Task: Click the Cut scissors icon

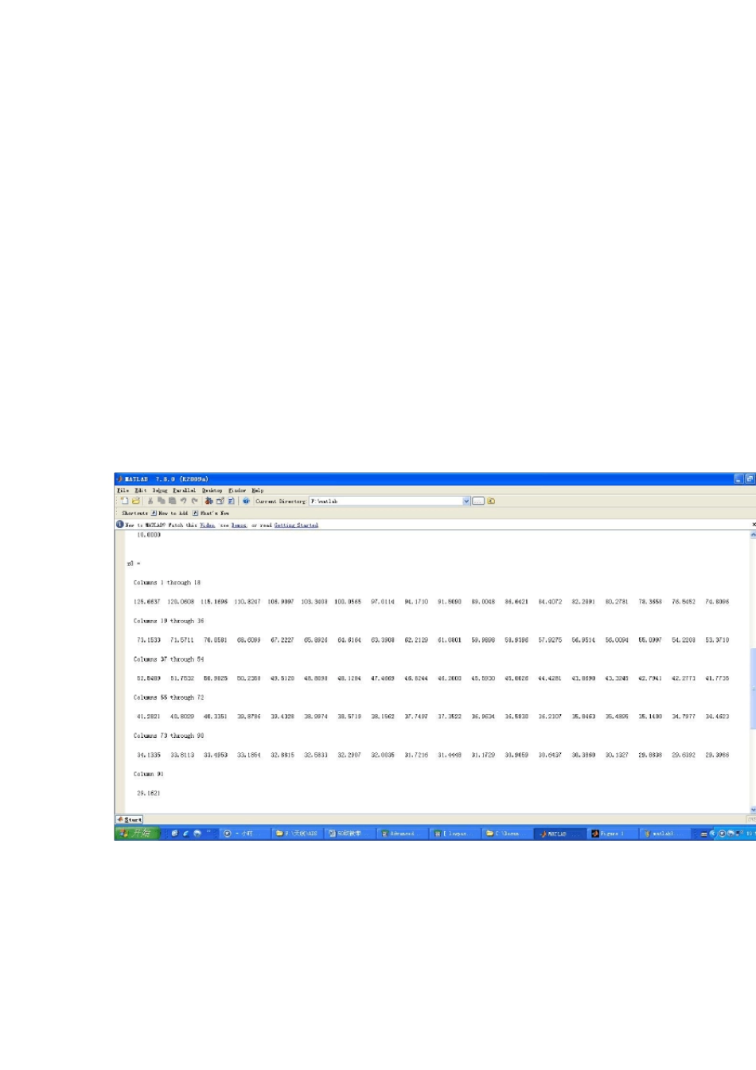Action: pyautogui.click(x=150, y=501)
